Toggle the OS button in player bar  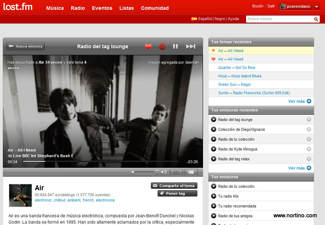coord(191,172)
